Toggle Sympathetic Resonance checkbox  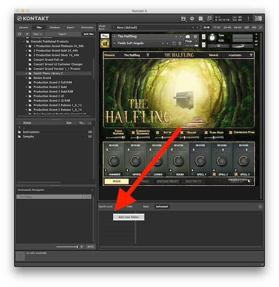[133, 132]
